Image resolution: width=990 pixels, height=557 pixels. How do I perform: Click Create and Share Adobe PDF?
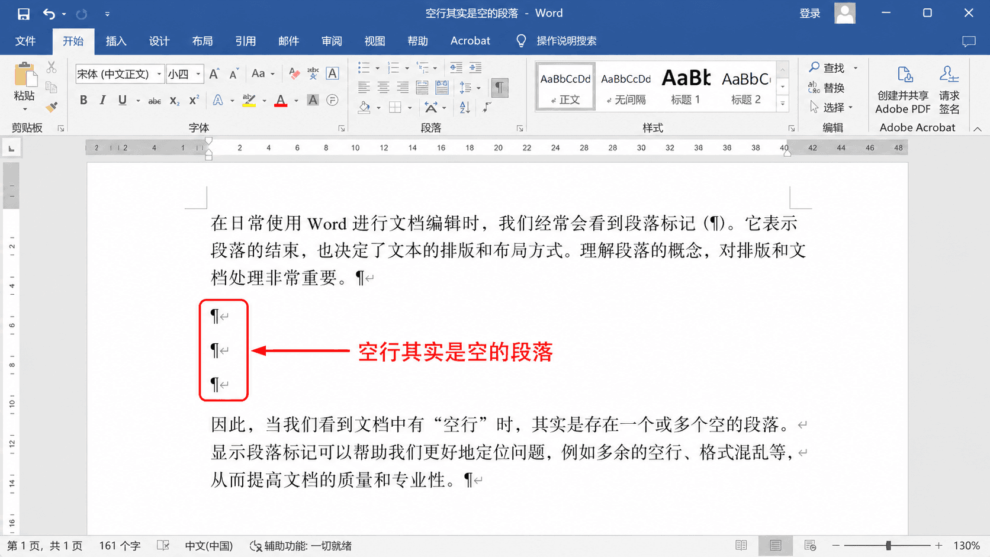tap(903, 90)
